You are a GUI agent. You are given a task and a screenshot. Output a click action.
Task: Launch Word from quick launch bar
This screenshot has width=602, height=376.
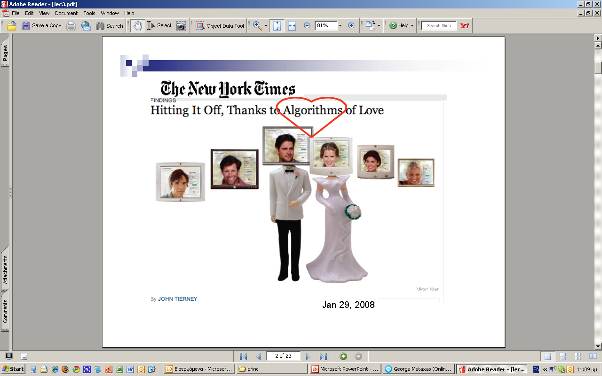[130, 369]
